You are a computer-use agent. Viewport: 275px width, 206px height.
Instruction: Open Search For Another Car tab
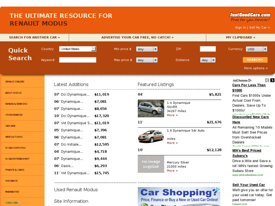point(34,37)
